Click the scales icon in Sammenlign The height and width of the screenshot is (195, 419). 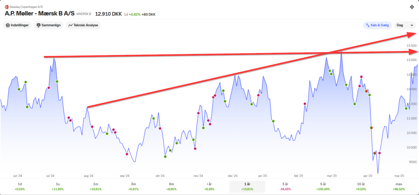[x=38, y=25]
